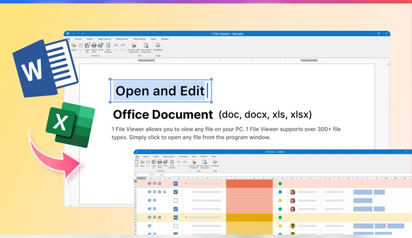The width and height of the screenshot is (412, 238).
Task: Switch to the Mail Merge tab
Action: 139,39
